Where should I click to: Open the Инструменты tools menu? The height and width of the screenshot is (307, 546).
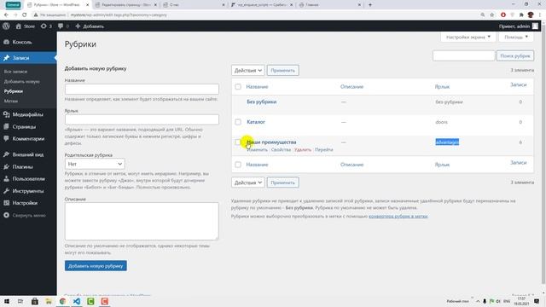(x=28, y=191)
